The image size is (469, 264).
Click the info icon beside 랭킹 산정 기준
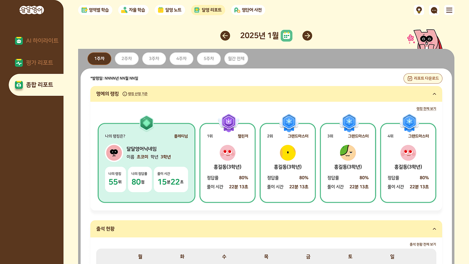click(x=125, y=94)
